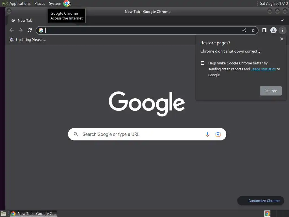Expand the tab search chevron
289x217 pixels.
pos(282,20)
